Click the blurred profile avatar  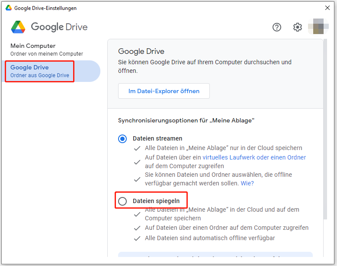(x=318, y=27)
